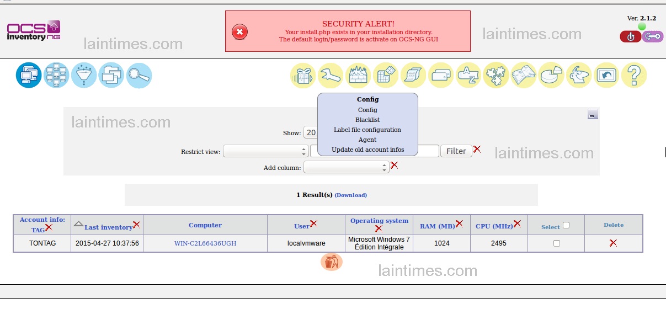Image resolution: width=666 pixels, height=314 pixels.
Task: Sort with the Last inventory triangle arrow
Action: point(79,223)
